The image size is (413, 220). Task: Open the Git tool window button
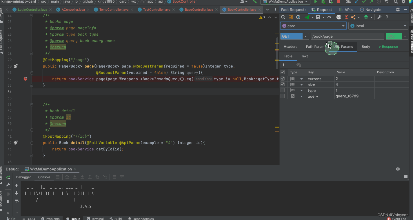tap(11, 219)
